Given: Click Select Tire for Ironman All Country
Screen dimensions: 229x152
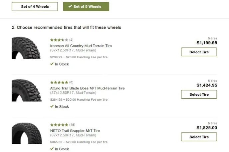Looking at the screenshot, I should tap(199, 52).
